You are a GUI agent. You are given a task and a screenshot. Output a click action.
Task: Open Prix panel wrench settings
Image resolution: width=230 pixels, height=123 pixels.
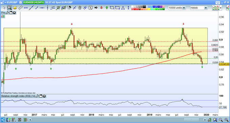[7, 13]
